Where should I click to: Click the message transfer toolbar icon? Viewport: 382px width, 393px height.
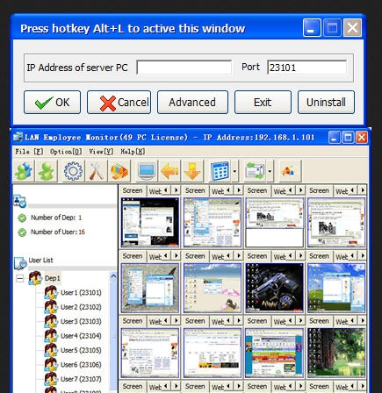255,171
